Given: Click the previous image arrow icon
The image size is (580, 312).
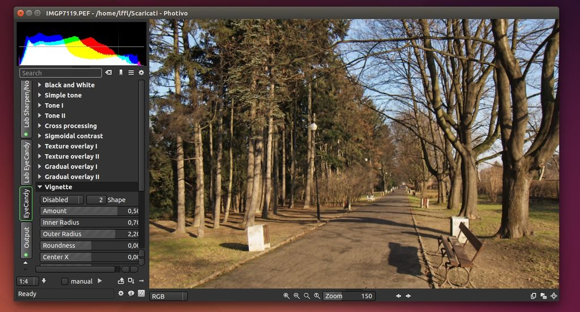Looking at the screenshot, I should coord(398,296).
